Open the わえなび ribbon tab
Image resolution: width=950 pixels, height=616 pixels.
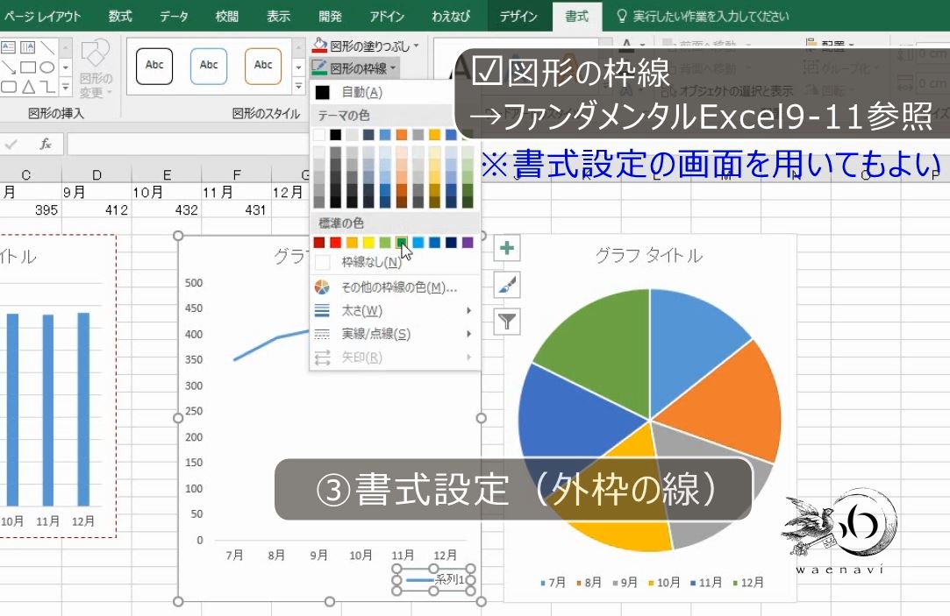(451, 17)
